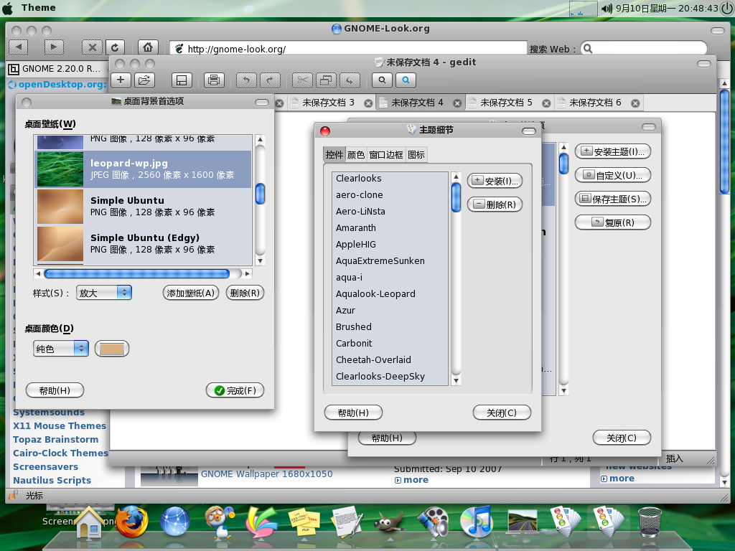Select AquaExtremeSunken in the theme list
Image resolution: width=735 pixels, height=551 pixels.
point(390,261)
